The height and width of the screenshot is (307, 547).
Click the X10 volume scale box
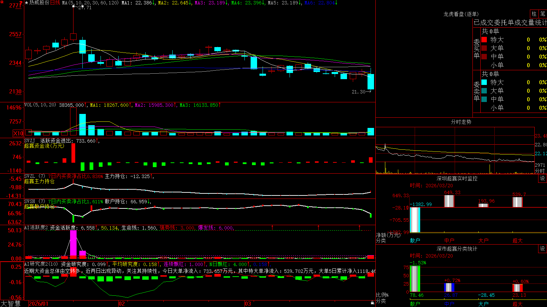[18, 133]
